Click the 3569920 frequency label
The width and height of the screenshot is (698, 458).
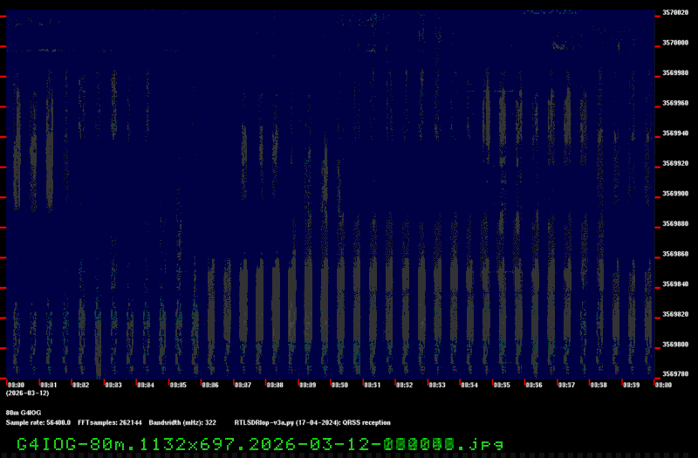tap(675, 163)
